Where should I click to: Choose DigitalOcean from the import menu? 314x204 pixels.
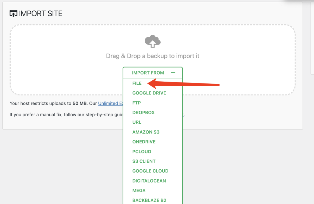tap(149, 181)
